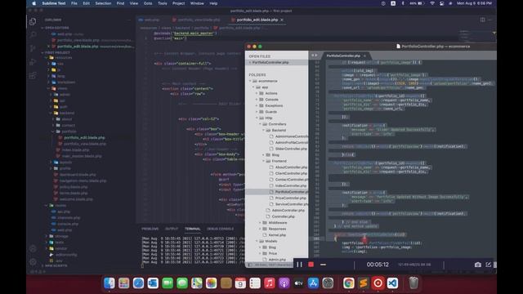Switch to Sublime Text via Dock icon
This screenshot has width=523, height=294.
point(363,283)
